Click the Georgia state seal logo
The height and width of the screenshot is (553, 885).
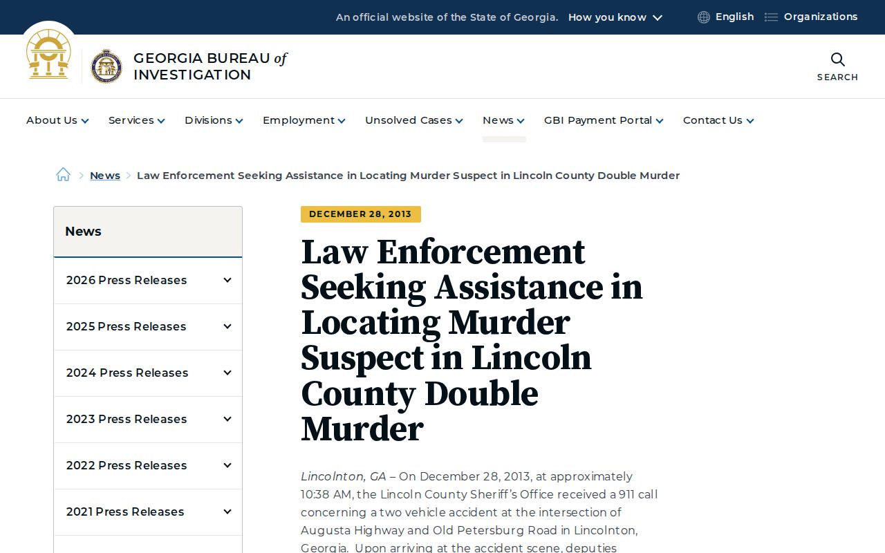pyautogui.click(x=48, y=54)
